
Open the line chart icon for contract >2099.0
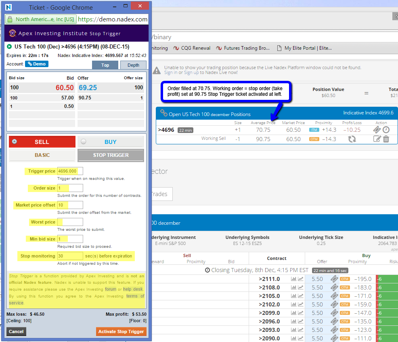[x=301, y=313]
